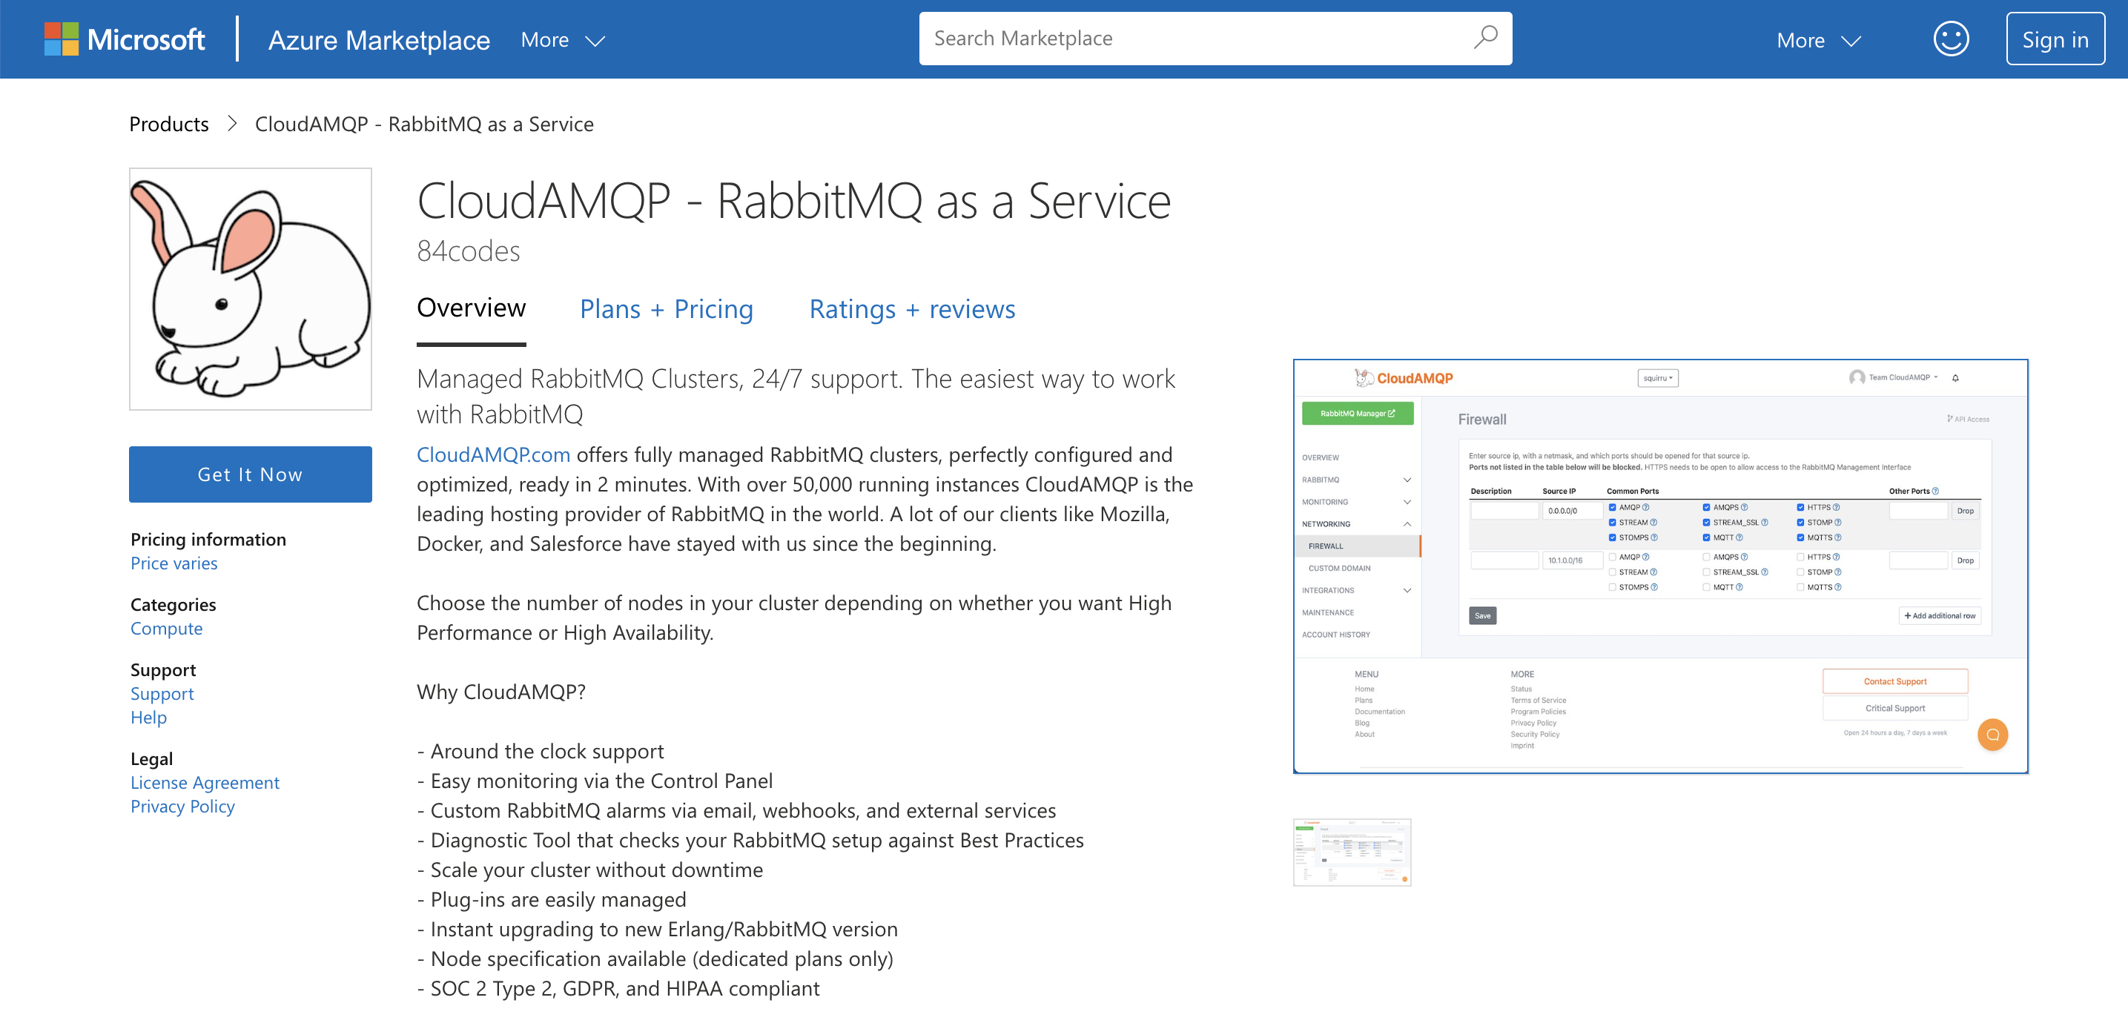Viewport: 2128px width, 1026px height.
Task: Switch to the Plans + Pricing tab
Action: [x=667, y=309]
